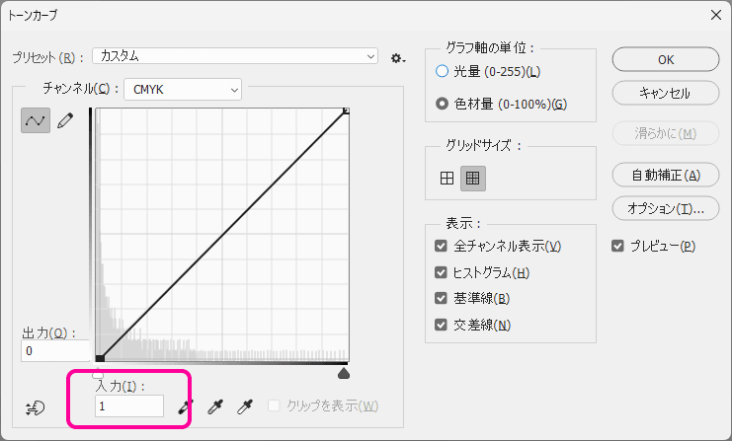Image resolution: width=732 pixels, height=441 pixels.
Task: Click the OK button
Action: pos(666,59)
